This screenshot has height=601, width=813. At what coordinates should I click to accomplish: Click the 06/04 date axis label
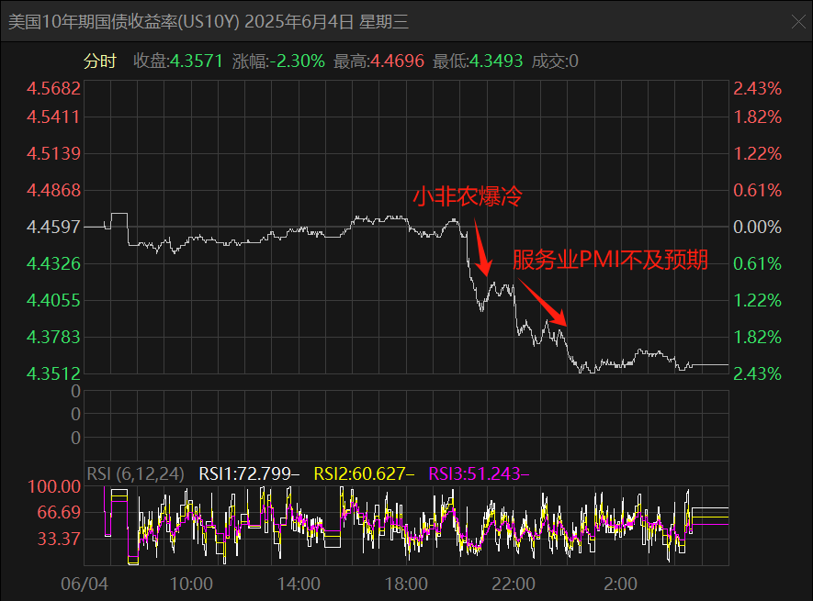click(x=85, y=584)
